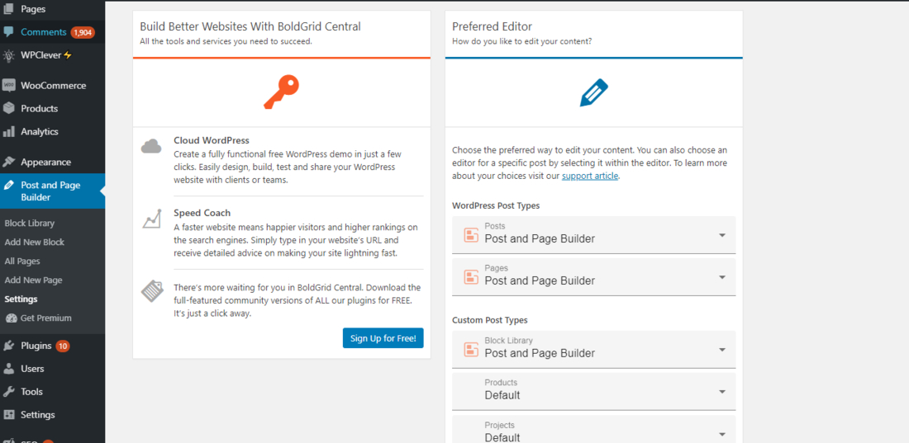Click the Plugins plug icon
Viewport: 909px width, 443px height.
click(9, 346)
